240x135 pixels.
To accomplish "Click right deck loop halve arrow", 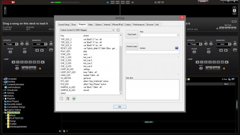I will (197, 62).
